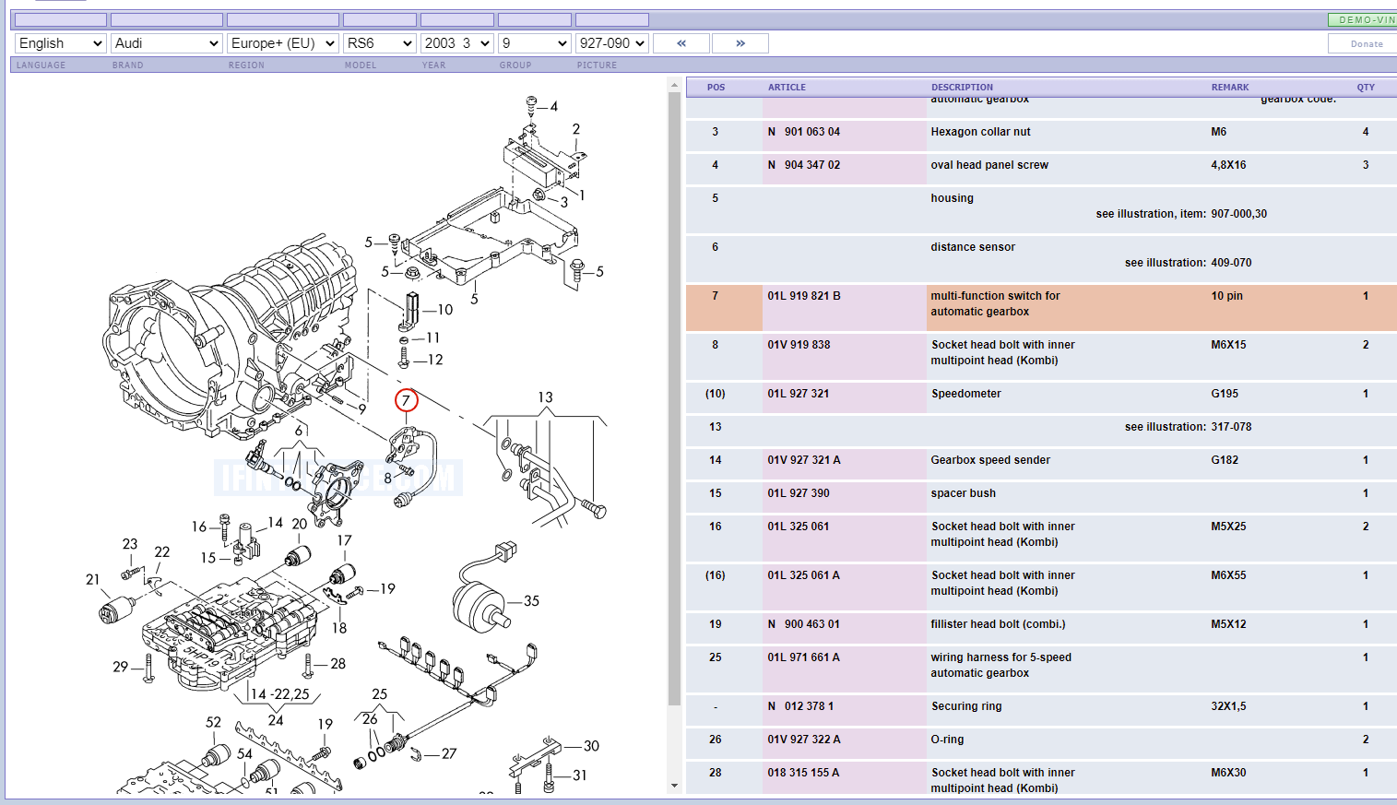Viewport: 1397px width, 805px height.
Task: Open illustration reference 409-070
Action: (x=1231, y=263)
